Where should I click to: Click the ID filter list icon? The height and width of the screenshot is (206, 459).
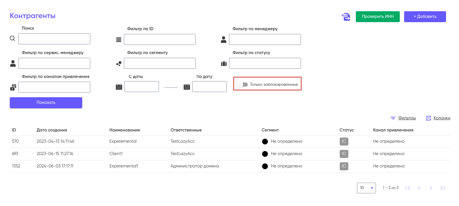pos(118,40)
